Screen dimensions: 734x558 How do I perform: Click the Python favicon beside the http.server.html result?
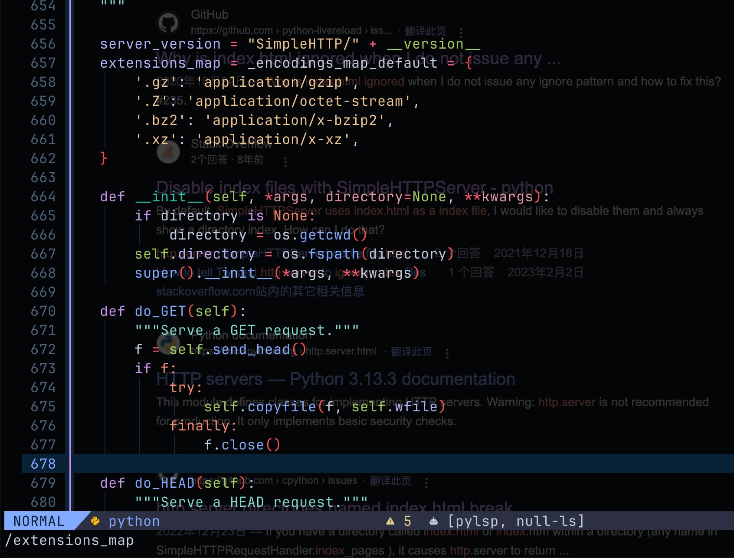point(168,344)
